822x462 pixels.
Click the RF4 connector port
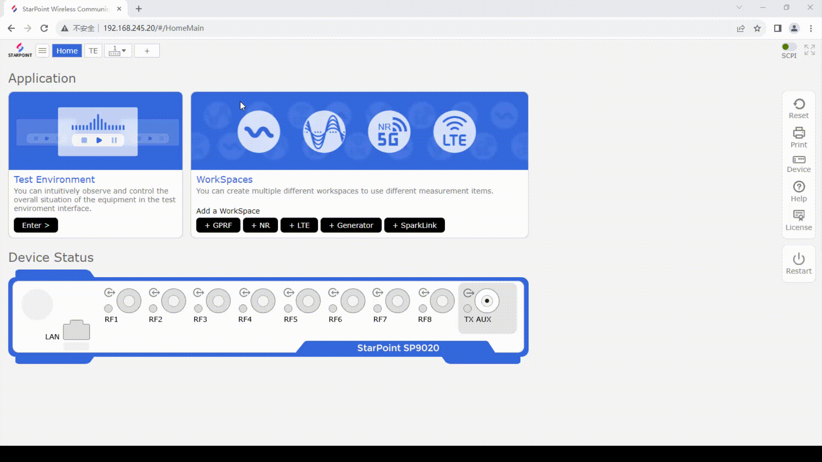pos(263,301)
